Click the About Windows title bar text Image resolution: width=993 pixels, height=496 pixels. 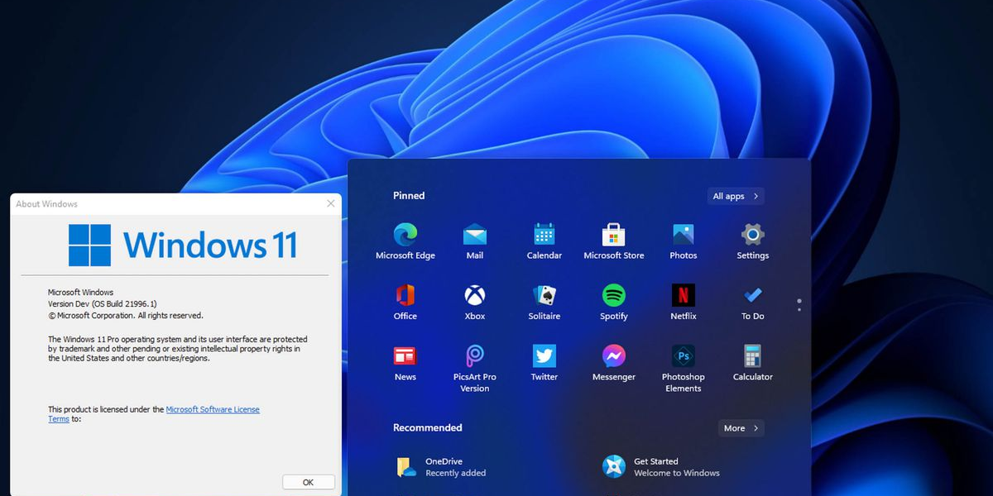pos(47,204)
